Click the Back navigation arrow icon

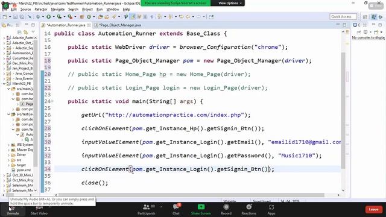(x=188, y=17)
